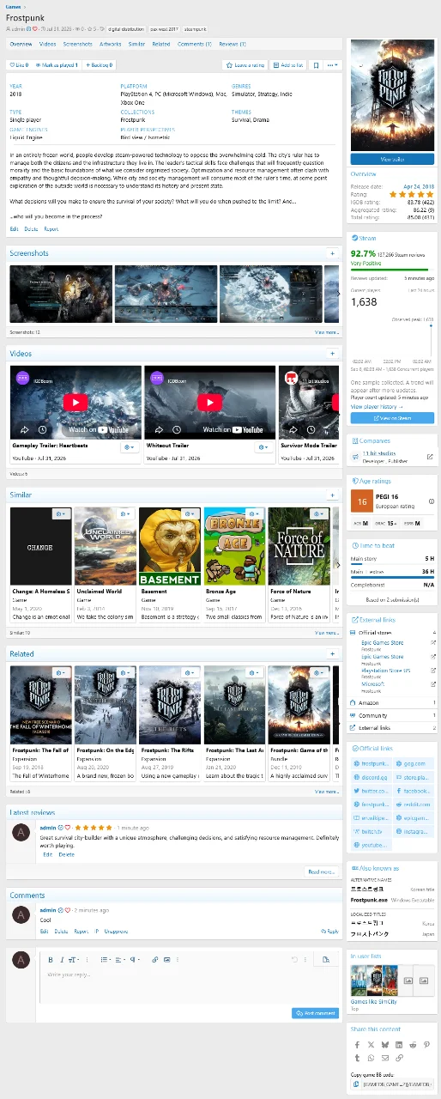Viewport: 441px width, 1099px height.
Task: Toggle preview mode in reply editor
Action: click(325, 959)
